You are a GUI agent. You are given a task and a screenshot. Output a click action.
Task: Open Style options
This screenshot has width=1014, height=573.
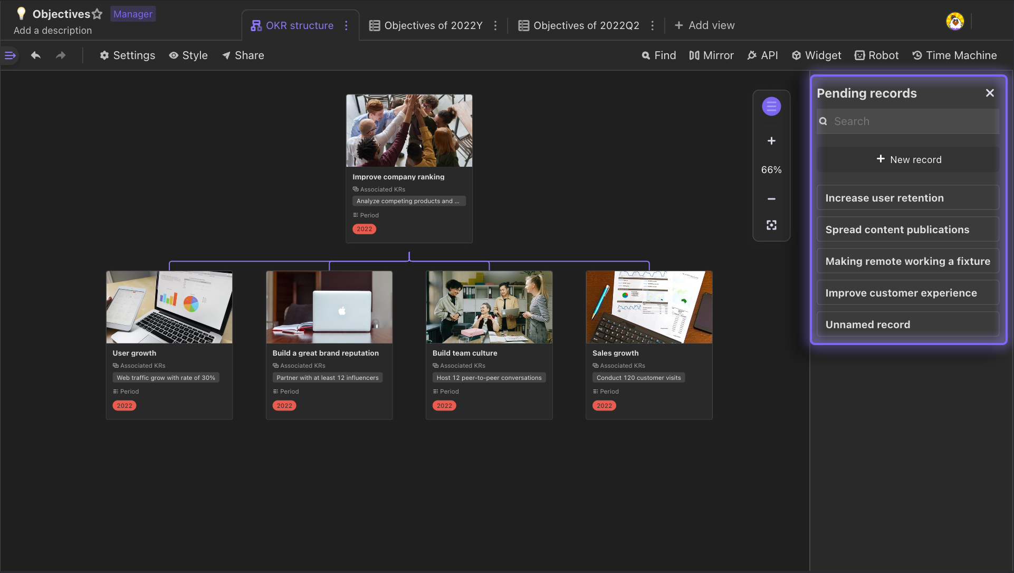point(188,55)
